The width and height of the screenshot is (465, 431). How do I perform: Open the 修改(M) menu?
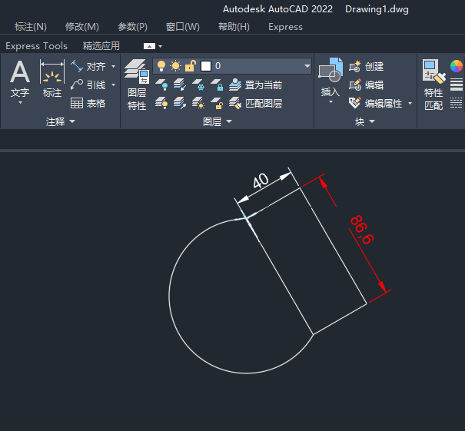[82, 27]
